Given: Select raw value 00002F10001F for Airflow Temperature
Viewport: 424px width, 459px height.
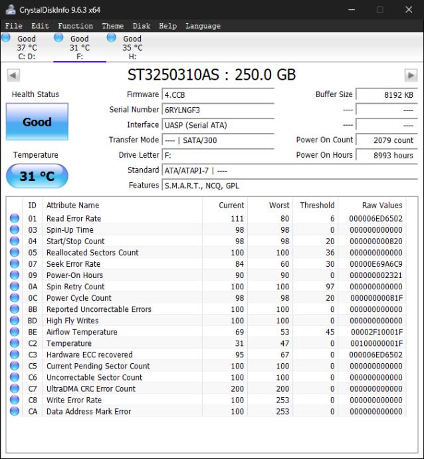Looking at the screenshot, I should [377, 332].
